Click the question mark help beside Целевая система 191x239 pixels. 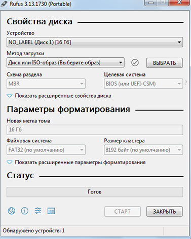[x=186, y=83]
